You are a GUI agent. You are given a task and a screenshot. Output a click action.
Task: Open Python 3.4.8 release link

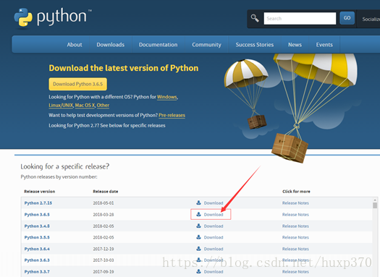[x=37, y=226]
